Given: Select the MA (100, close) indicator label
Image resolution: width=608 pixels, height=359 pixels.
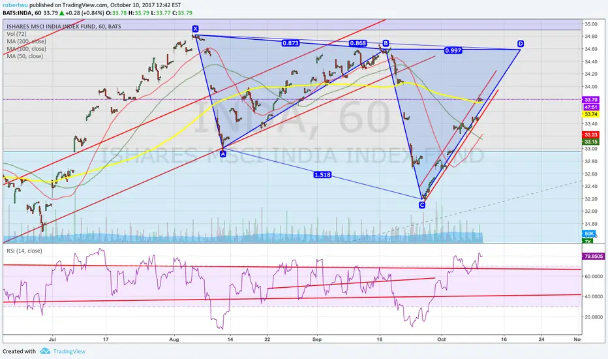Looking at the screenshot, I should [x=26, y=48].
